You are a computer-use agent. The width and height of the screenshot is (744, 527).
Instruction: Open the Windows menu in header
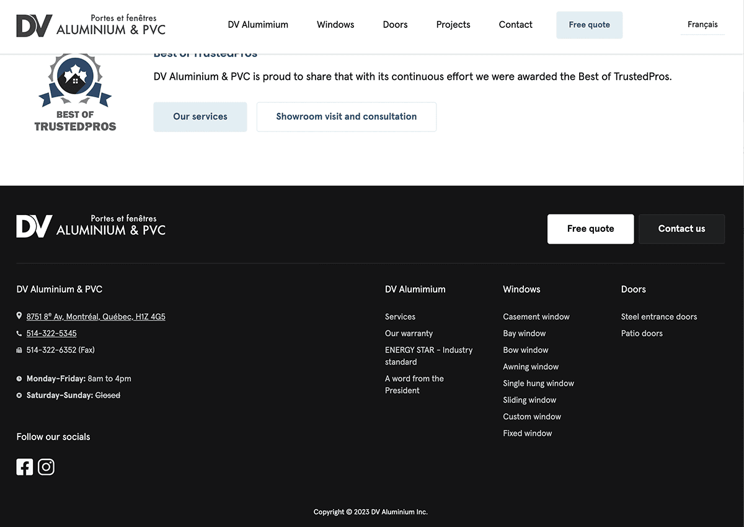pos(335,25)
